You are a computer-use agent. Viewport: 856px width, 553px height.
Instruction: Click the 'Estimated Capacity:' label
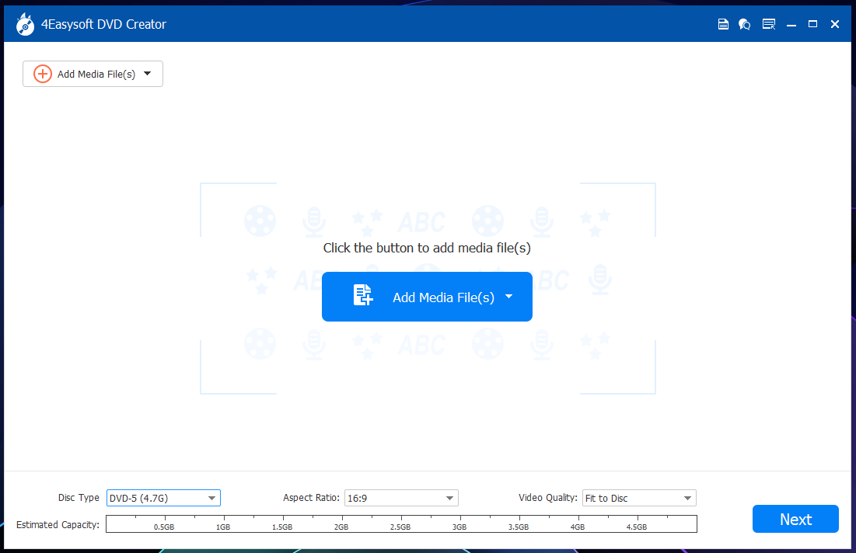pos(58,524)
